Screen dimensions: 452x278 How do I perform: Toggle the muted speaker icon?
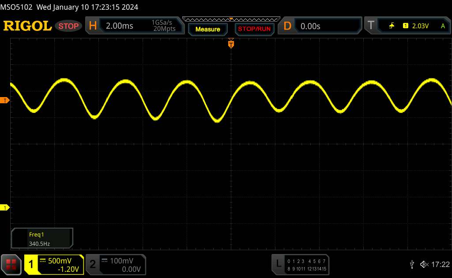tap(424, 264)
